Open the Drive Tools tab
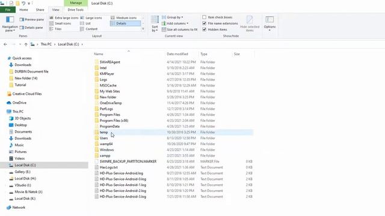The image size is (385, 216). point(76,10)
